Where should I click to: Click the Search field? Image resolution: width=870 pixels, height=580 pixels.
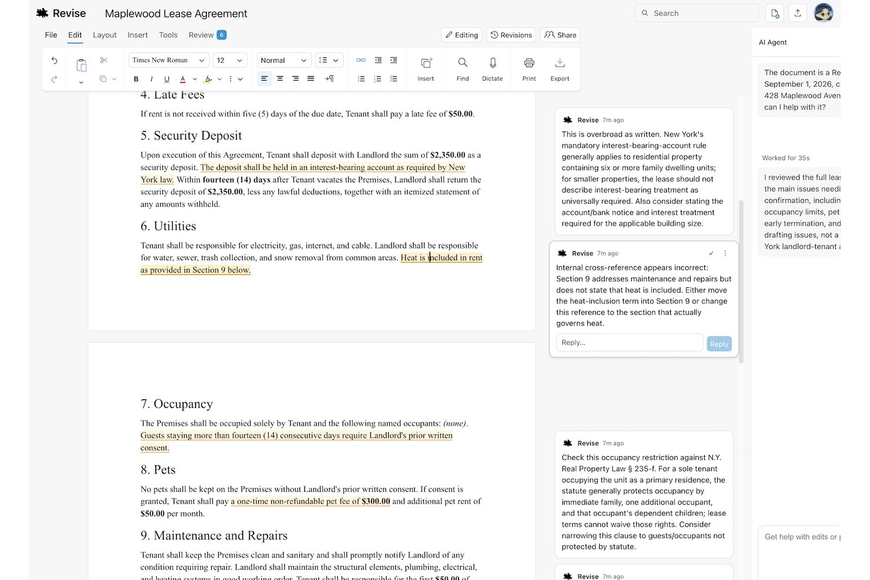pyautogui.click(x=697, y=13)
